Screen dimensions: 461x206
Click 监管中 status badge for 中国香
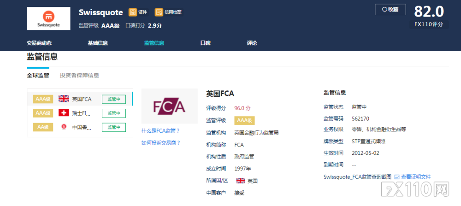click(x=114, y=127)
